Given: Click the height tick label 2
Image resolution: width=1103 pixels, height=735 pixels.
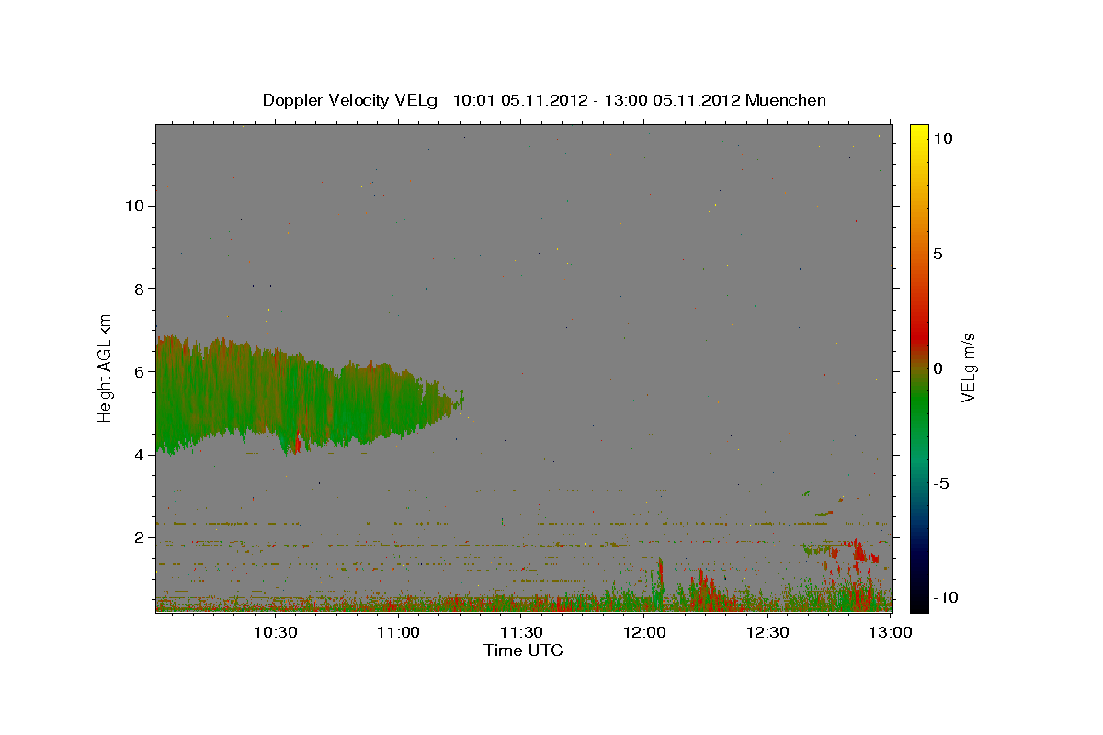Looking at the screenshot, I should [140, 537].
